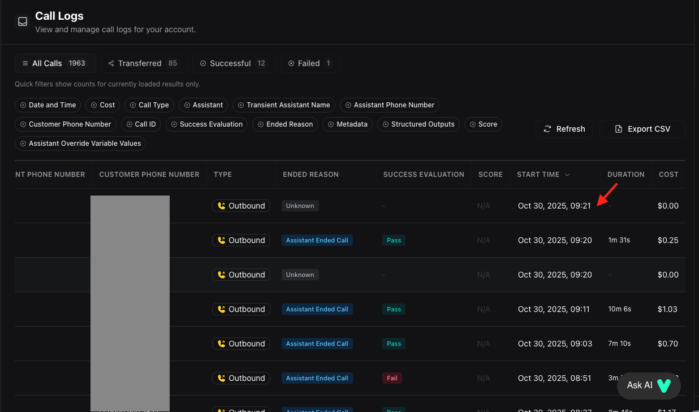The image size is (699, 412).
Task: Click the list icon on the All Calls tab
Action: click(x=24, y=63)
